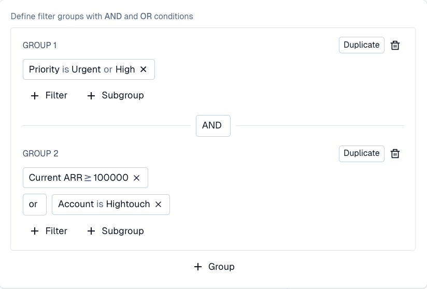Change the Current ARR comparison operator
The image size is (427, 289).
(x=88, y=178)
